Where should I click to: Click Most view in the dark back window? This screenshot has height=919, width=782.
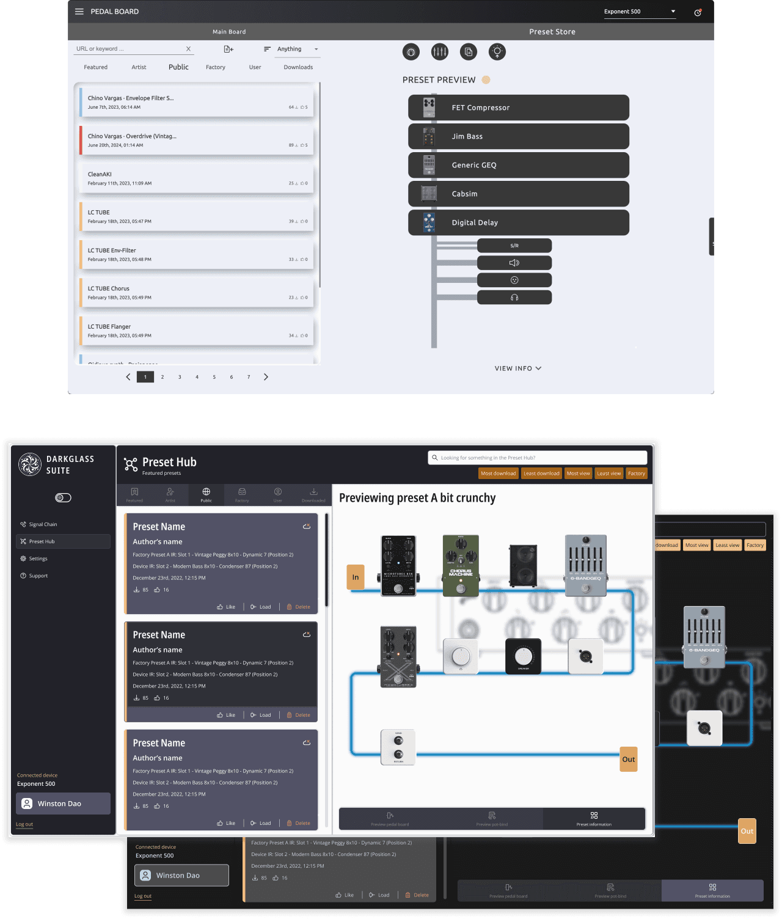(x=696, y=545)
